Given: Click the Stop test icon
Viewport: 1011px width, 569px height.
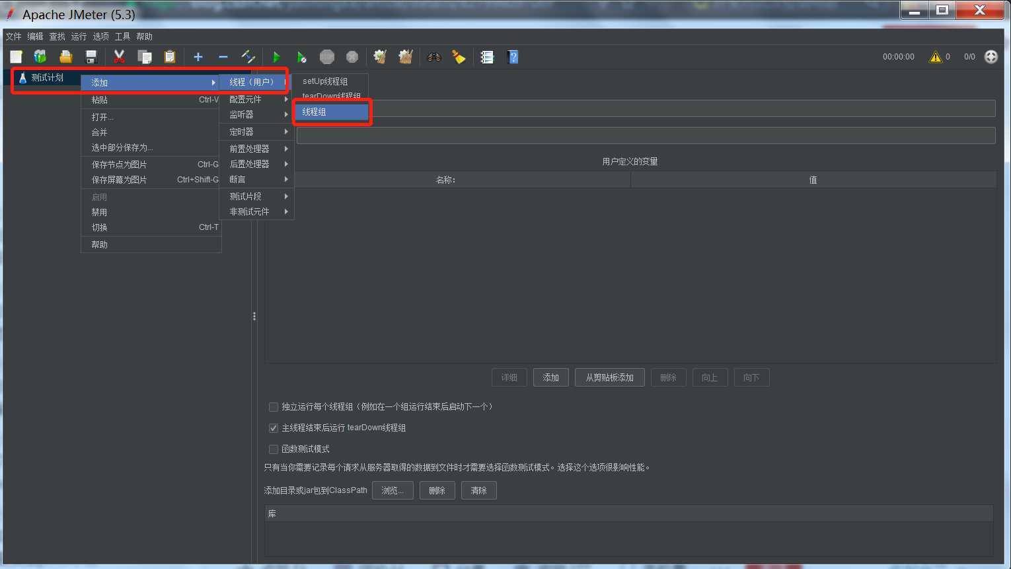Looking at the screenshot, I should [x=327, y=57].
